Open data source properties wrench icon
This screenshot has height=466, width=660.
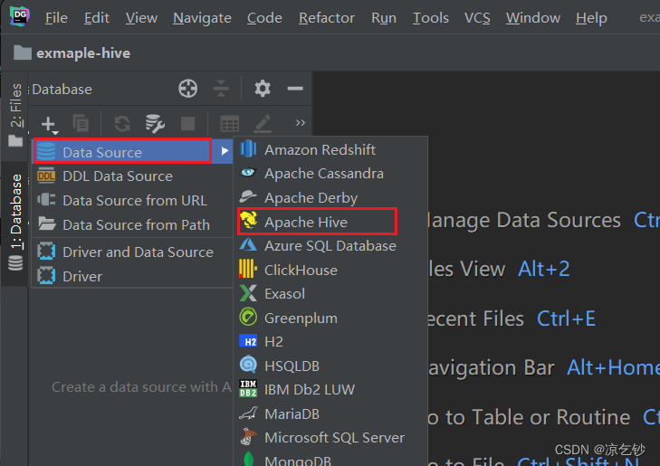click(x=155, y=123)
